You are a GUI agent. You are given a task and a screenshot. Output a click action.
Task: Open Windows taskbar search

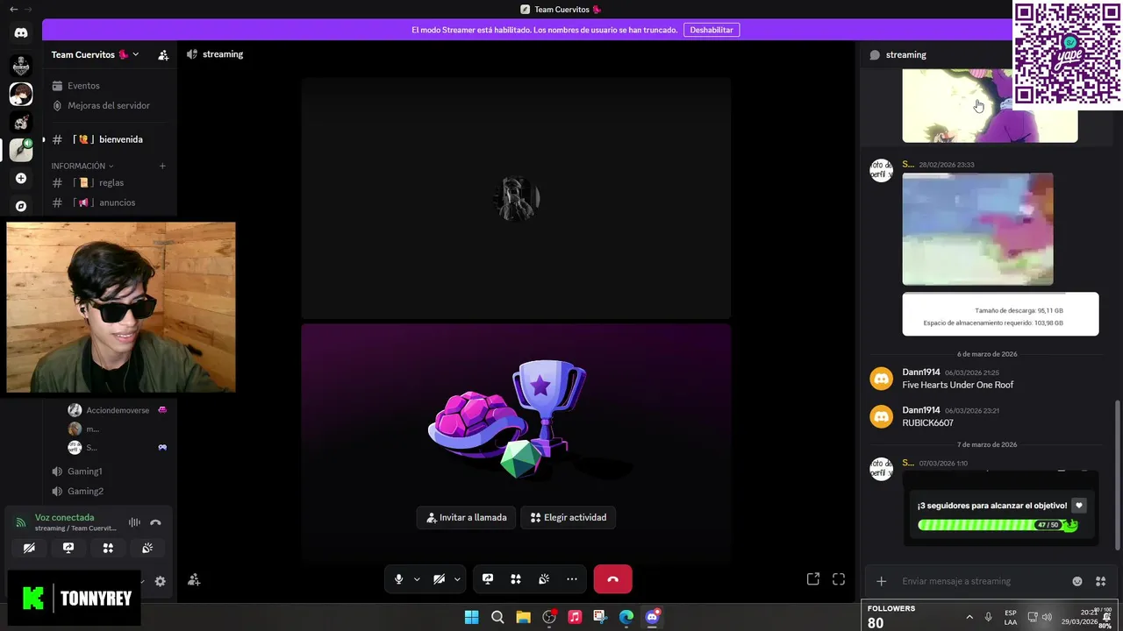click(497, 617)
